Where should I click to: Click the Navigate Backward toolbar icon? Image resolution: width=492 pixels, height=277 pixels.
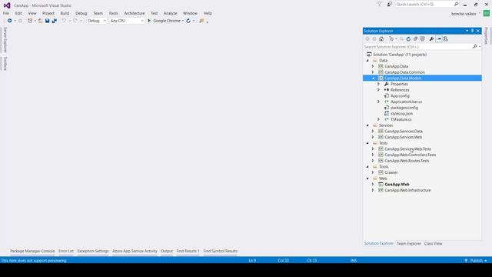[10, 21]
